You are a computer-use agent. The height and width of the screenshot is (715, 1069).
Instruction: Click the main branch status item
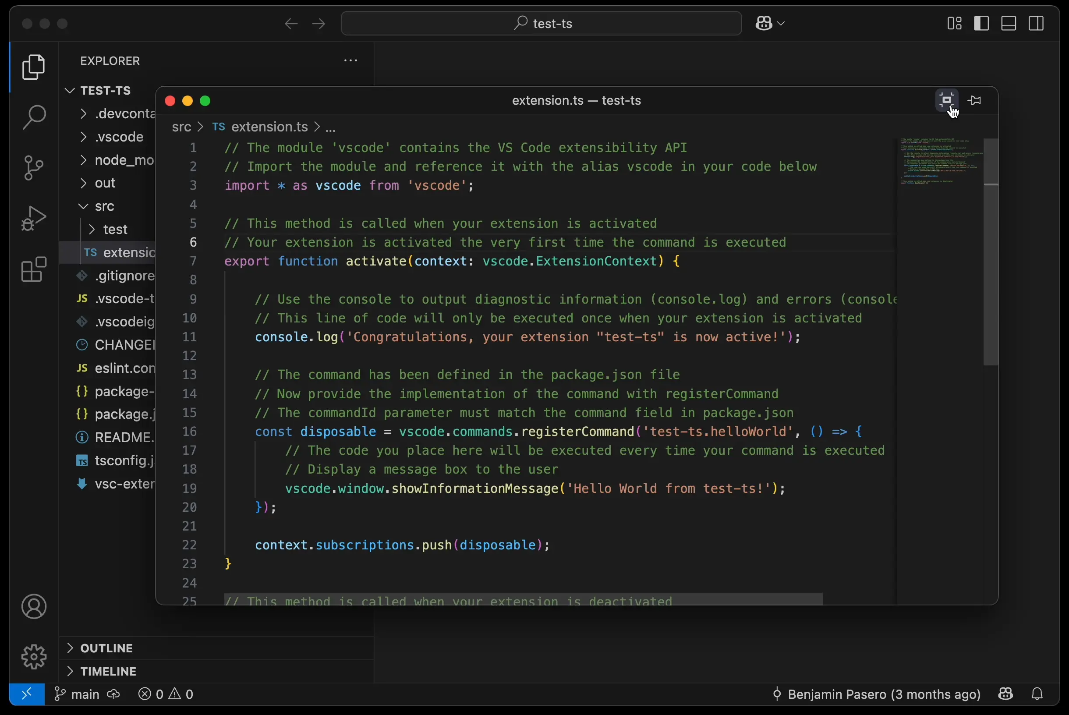pos(77,694)
